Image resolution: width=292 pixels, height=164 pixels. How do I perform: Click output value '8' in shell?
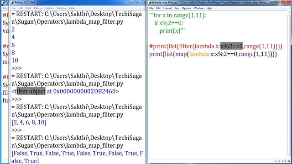coord(13,53)
